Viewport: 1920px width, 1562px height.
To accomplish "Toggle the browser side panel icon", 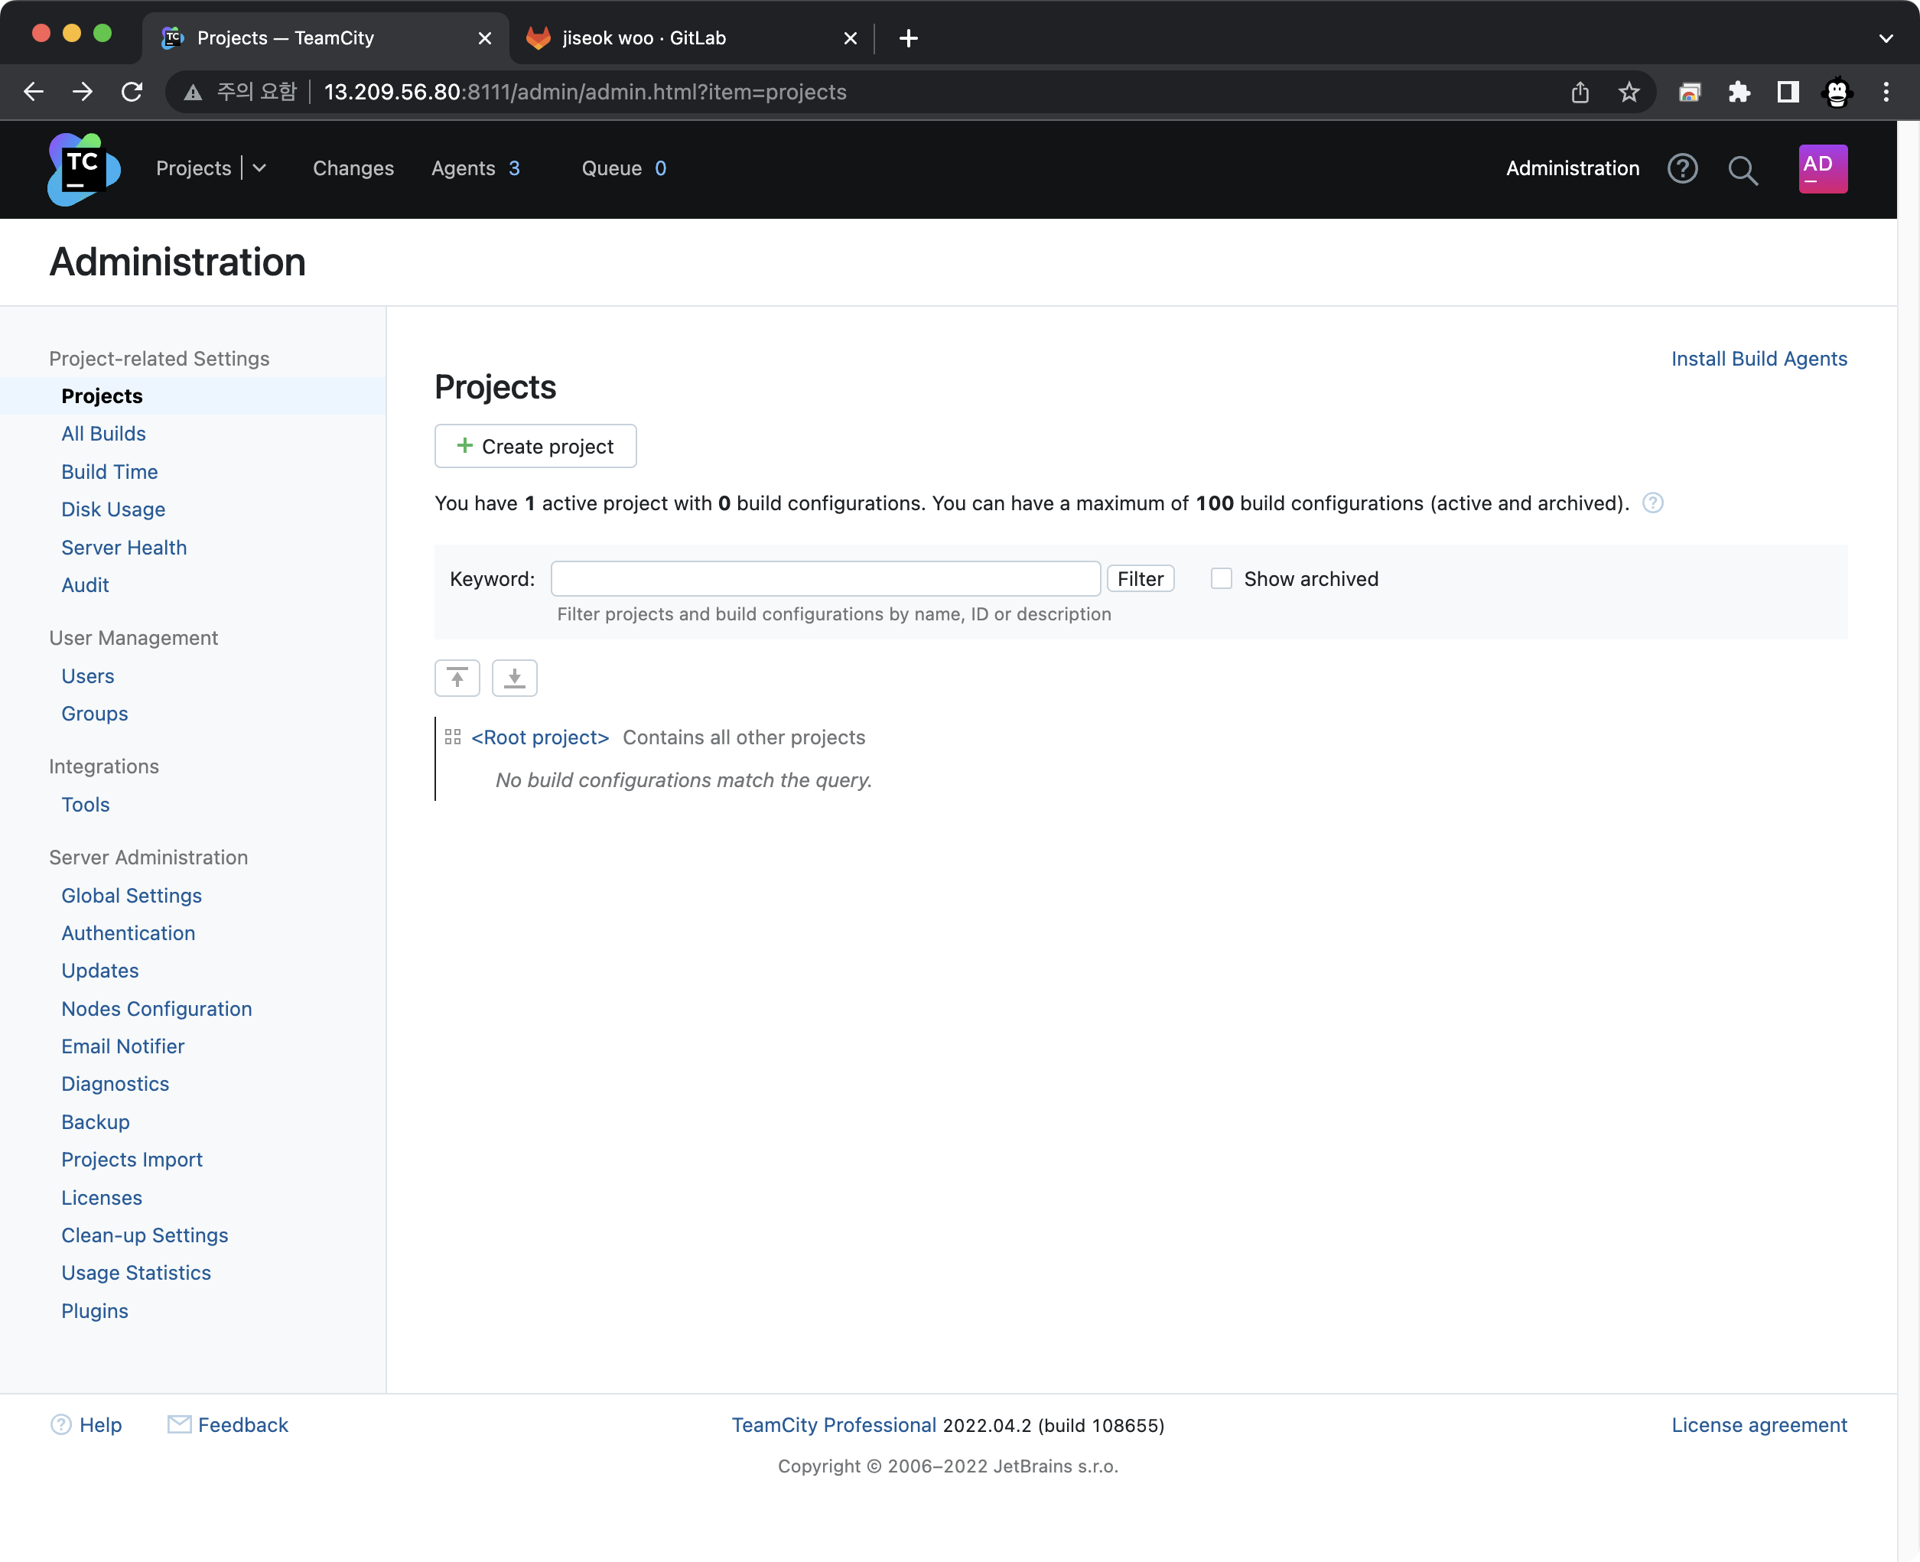I will tap(1788, 92).
